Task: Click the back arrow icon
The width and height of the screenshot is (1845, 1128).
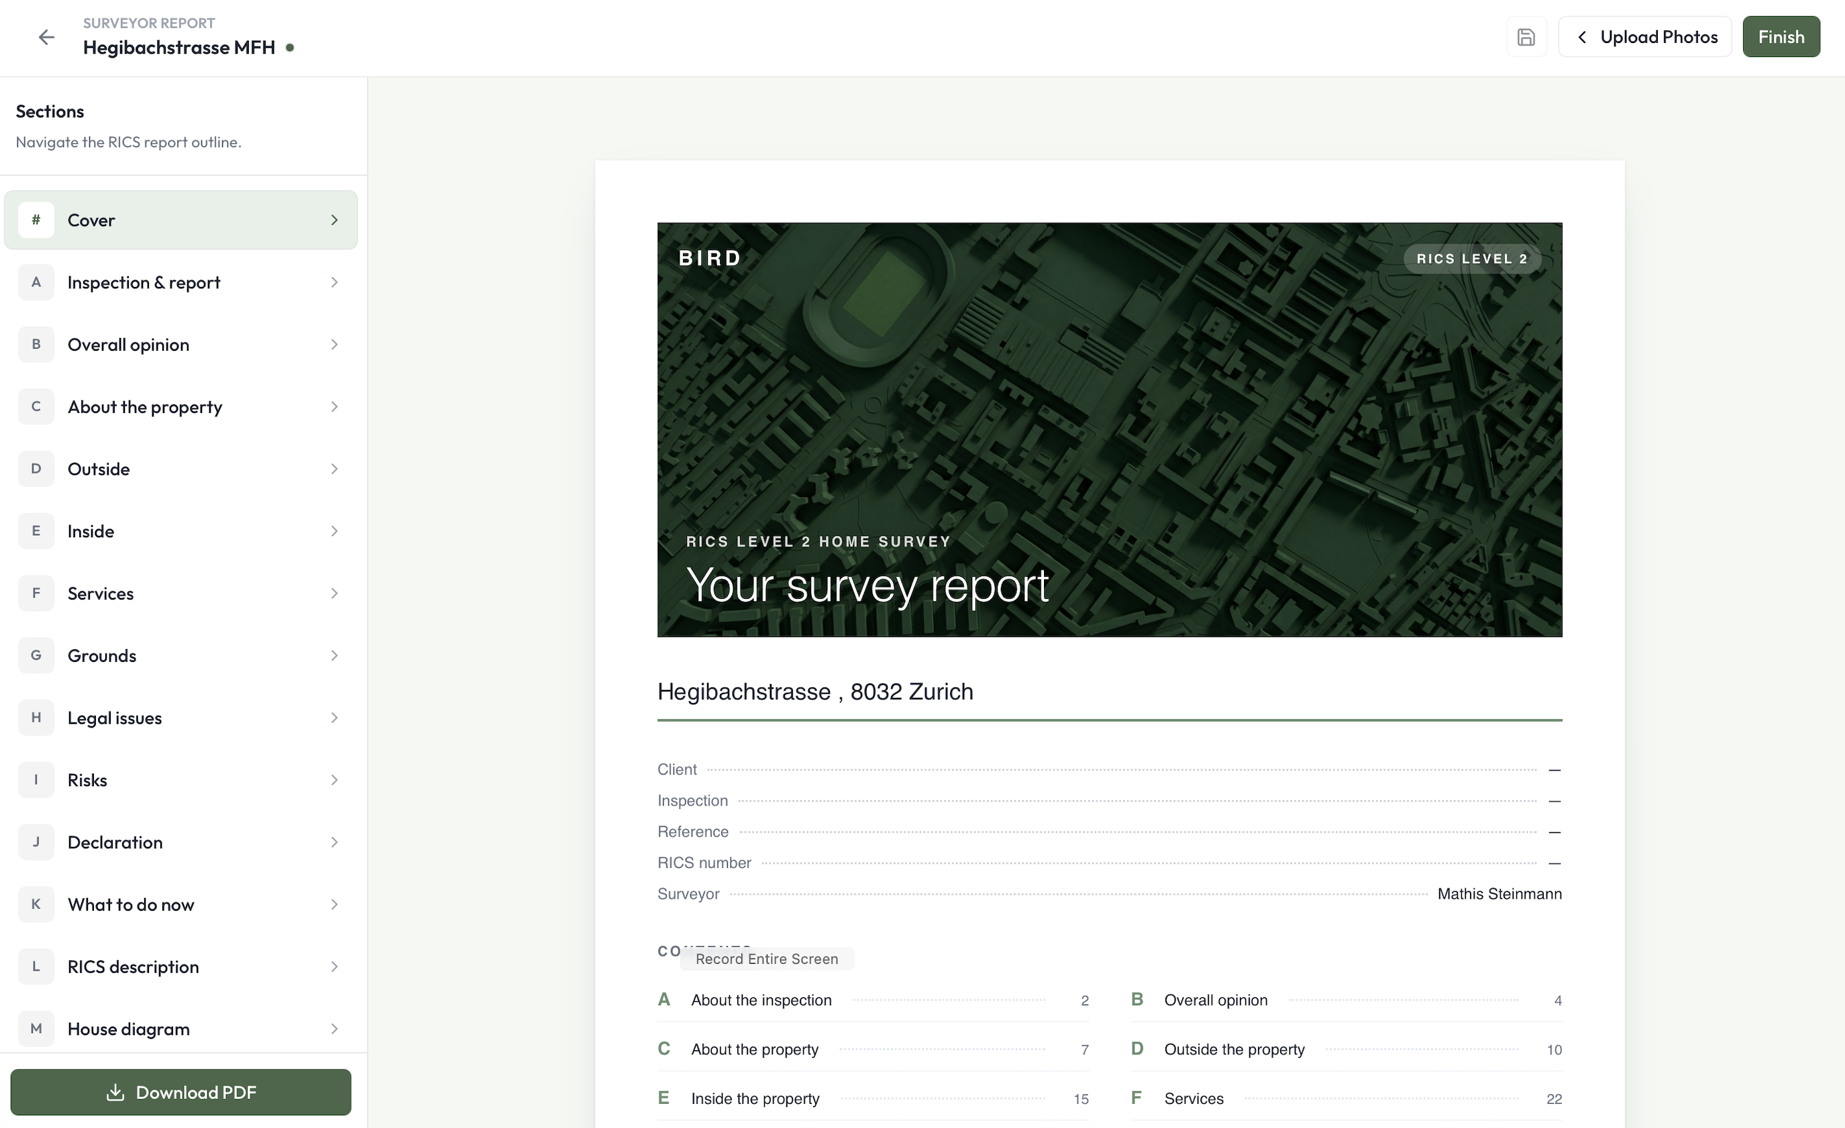Action: pyautogui.click(x=46, y=37)
